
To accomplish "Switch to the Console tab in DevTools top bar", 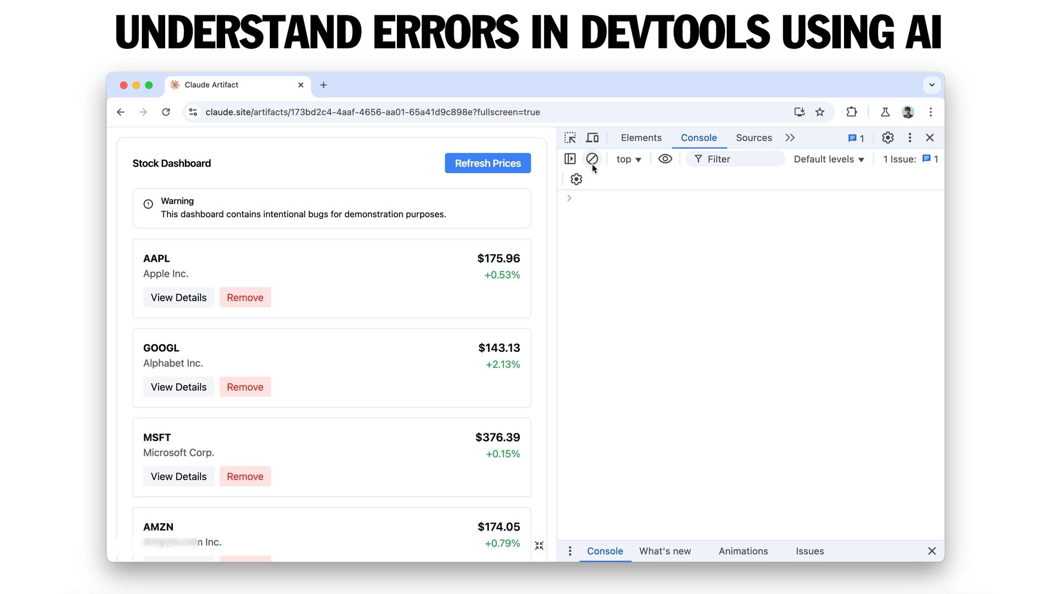I will point(699,137).
